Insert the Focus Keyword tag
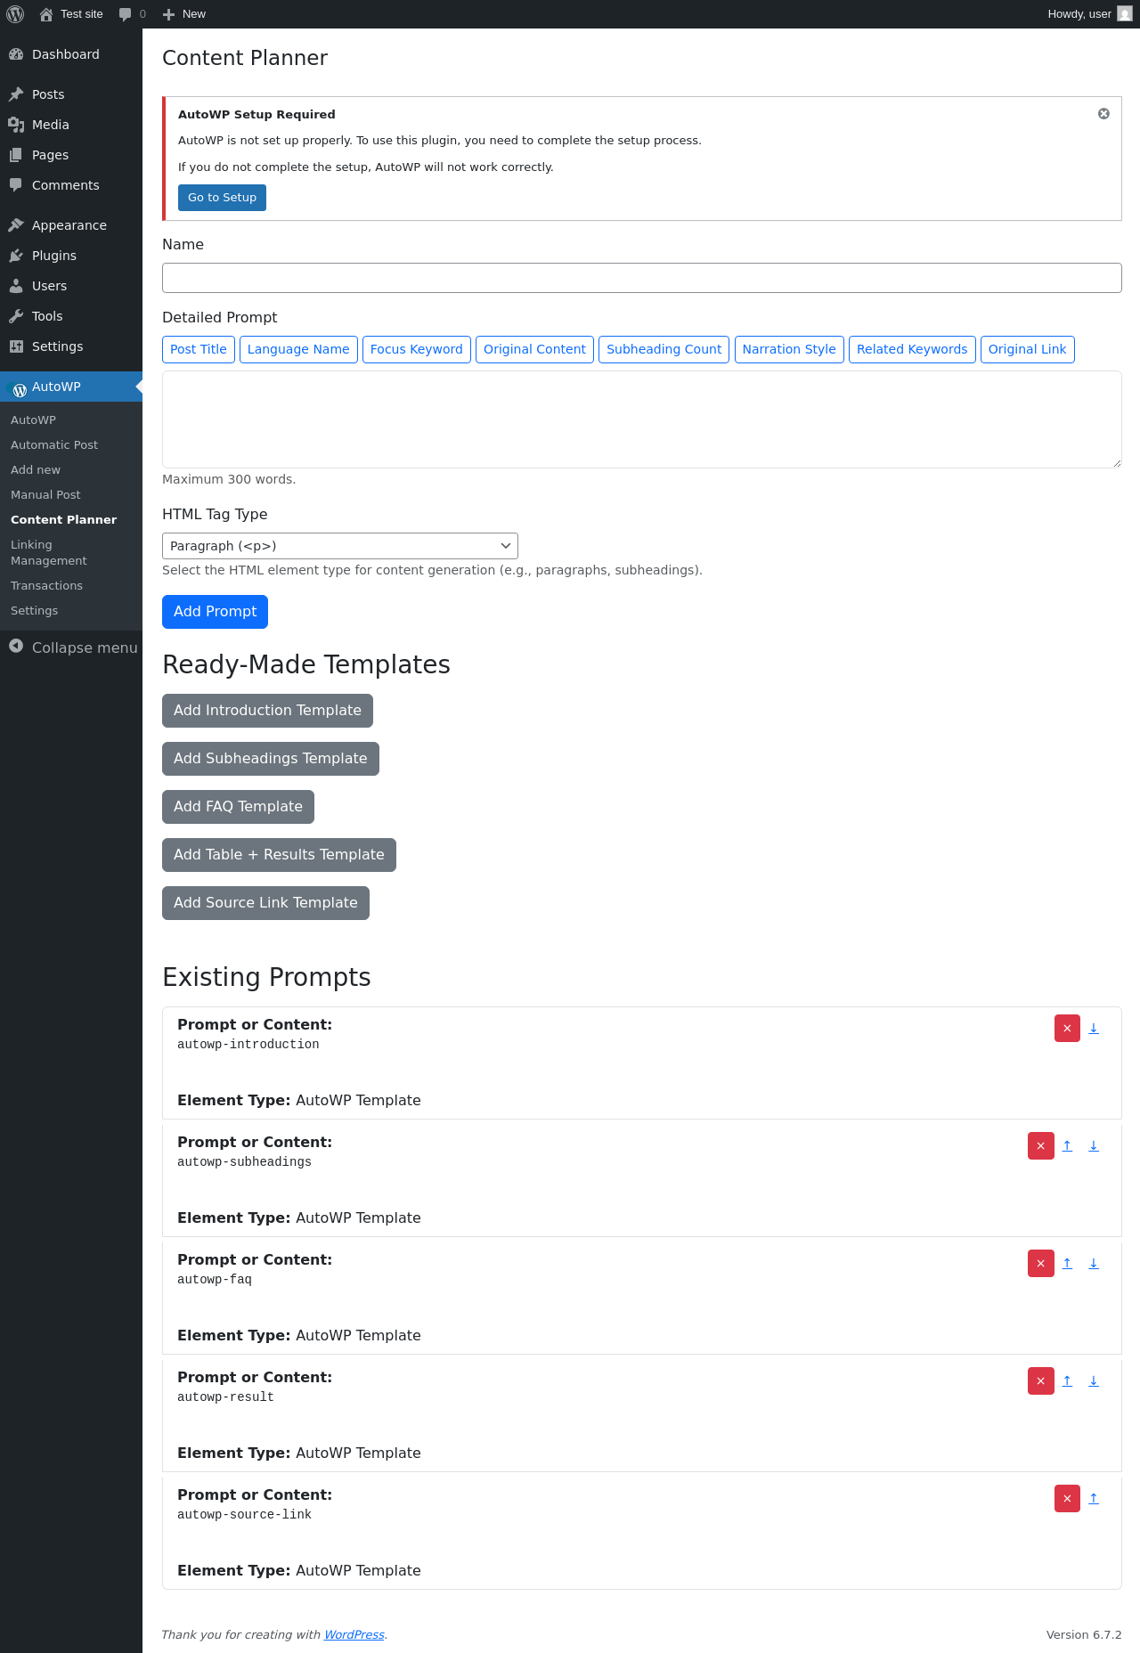 pos(417,349)
